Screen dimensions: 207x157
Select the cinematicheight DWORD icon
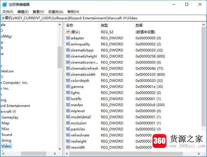68,56
